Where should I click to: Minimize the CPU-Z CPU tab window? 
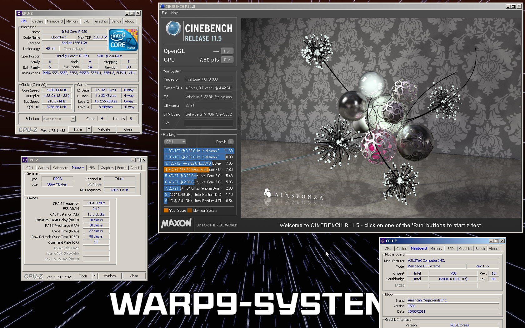tap(127, 13)
